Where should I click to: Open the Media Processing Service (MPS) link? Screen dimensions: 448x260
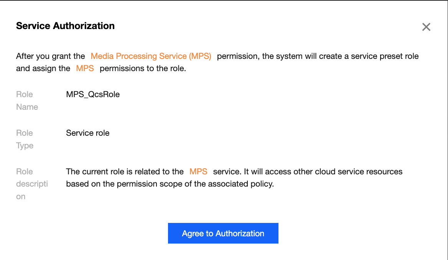pos(151,56)
